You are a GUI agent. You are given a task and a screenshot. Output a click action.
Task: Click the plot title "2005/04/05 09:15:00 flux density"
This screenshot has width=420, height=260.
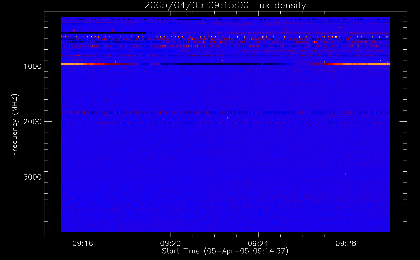pyautogui.click(x=225, y=5)
